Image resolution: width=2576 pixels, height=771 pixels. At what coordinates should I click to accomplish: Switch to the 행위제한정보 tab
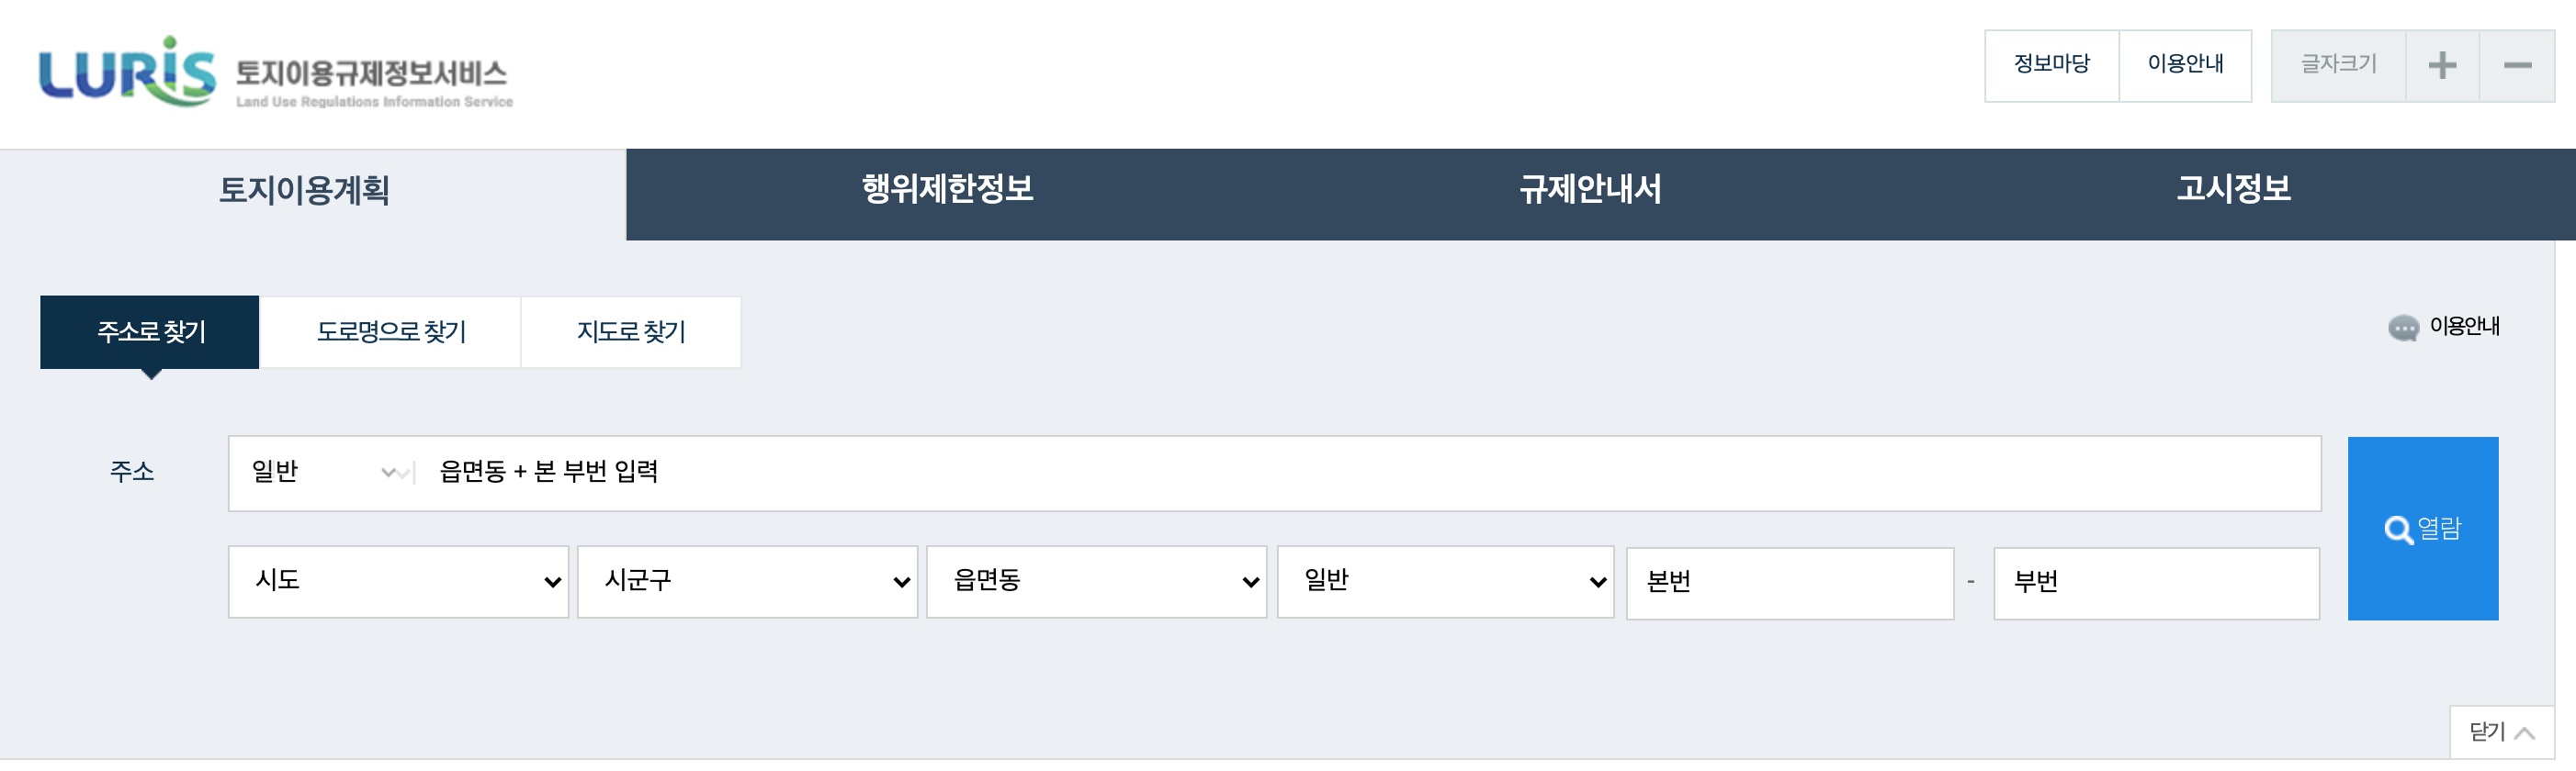[x=947, y=190]
